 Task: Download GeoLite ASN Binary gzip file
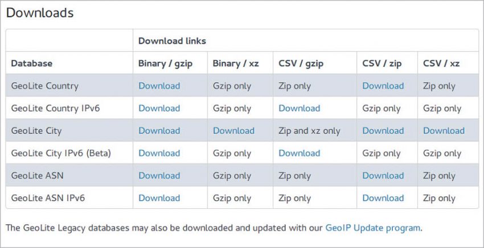pos(159,176)
